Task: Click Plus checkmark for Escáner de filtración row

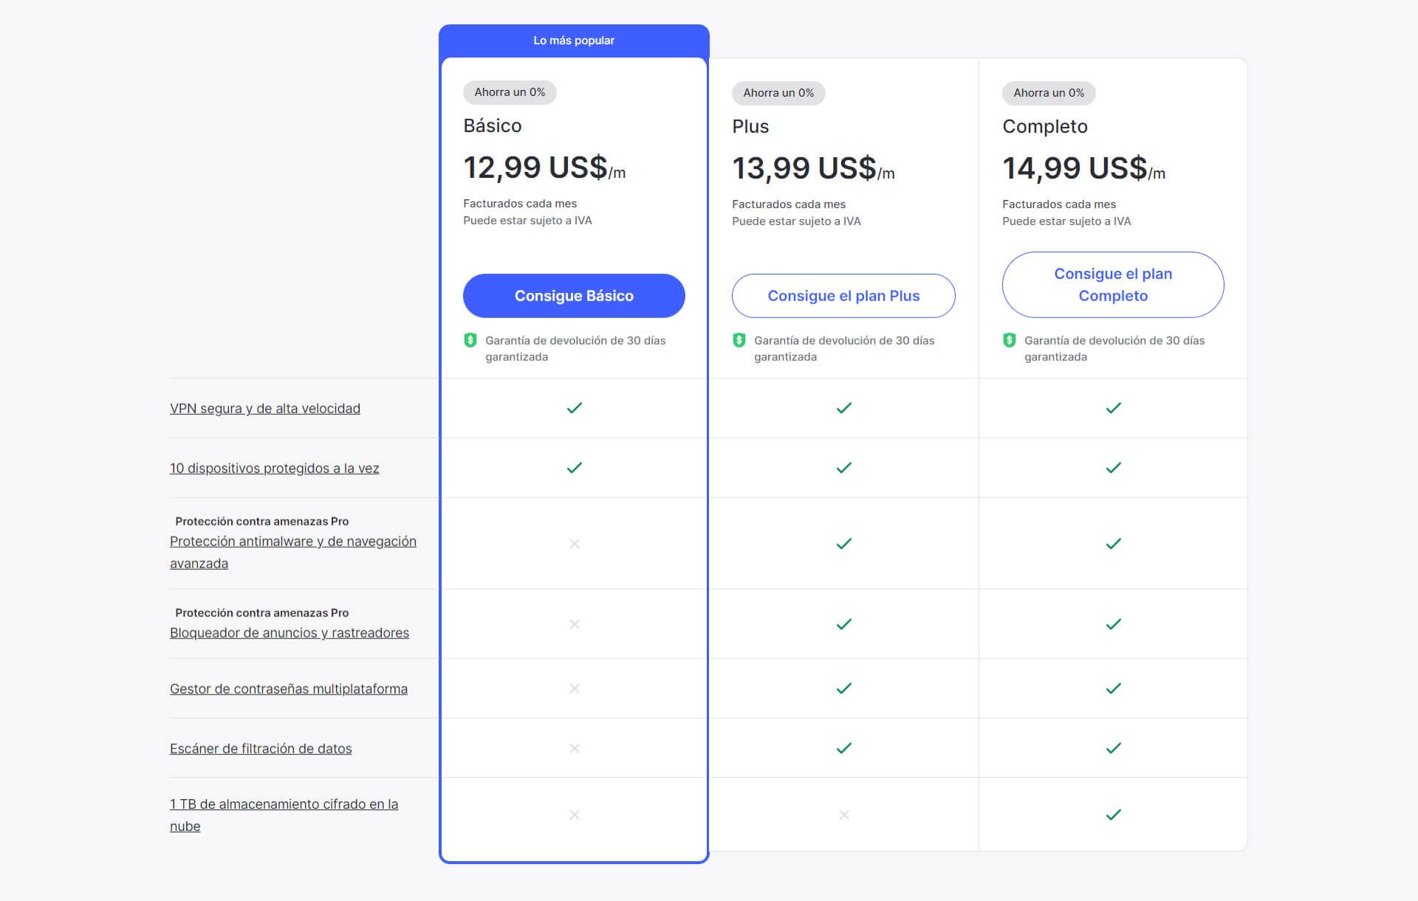Action: 844,748
